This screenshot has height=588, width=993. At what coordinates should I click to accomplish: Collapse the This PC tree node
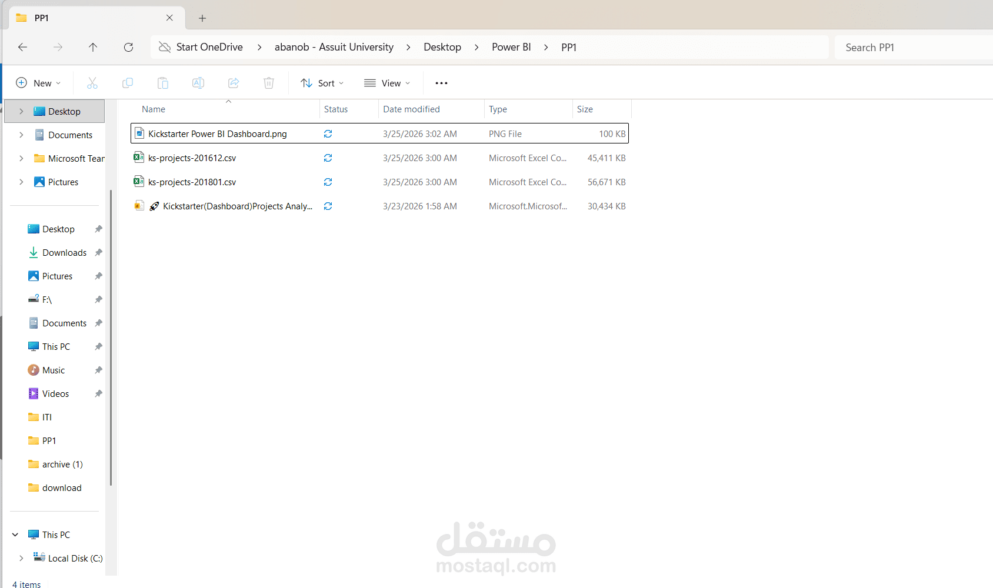(x=15, y=534)
